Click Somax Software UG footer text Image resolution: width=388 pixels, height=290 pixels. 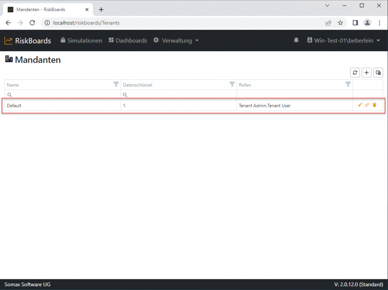(27, 284)
